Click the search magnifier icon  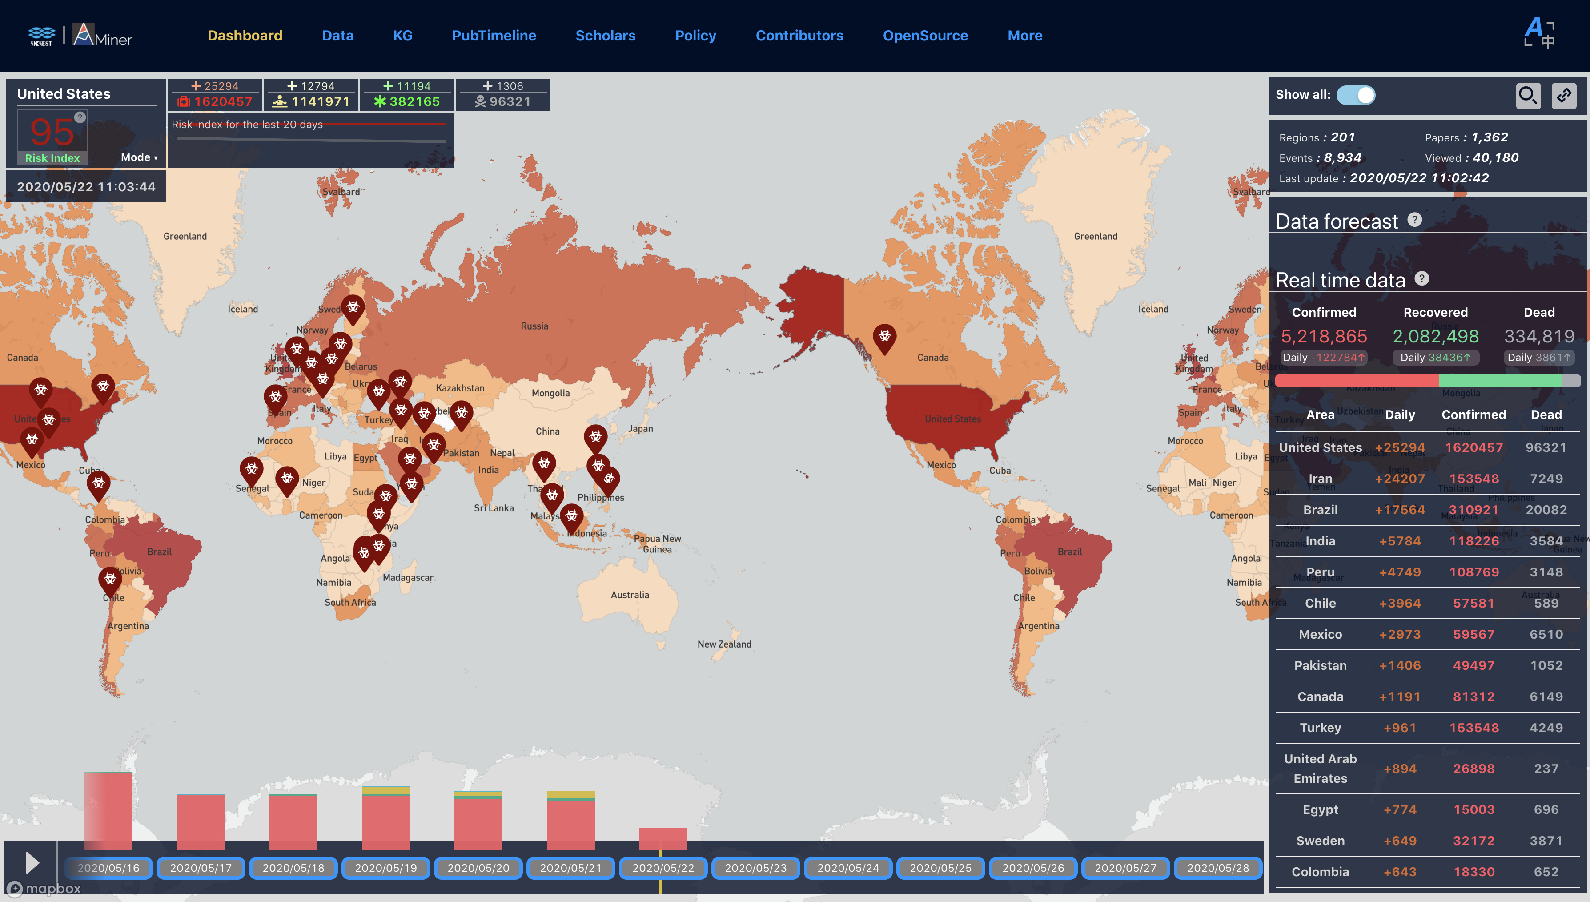pos(1527,95)
